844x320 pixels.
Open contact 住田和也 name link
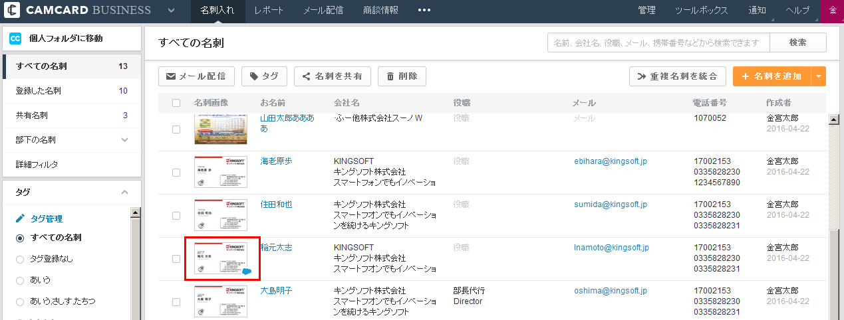coord(276,204)
